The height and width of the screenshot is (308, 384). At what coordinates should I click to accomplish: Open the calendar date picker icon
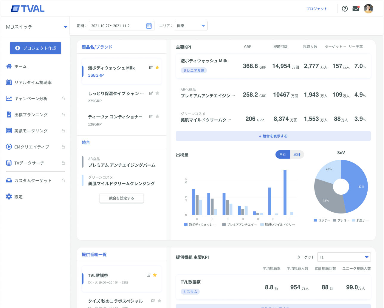coord(149,26)
